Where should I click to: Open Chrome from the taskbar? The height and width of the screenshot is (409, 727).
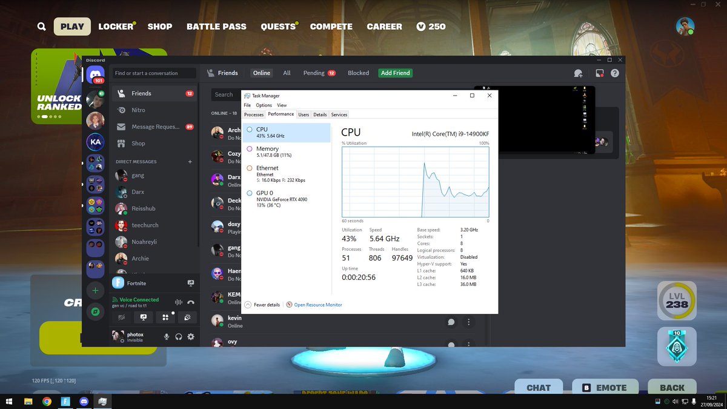(47, 401)
